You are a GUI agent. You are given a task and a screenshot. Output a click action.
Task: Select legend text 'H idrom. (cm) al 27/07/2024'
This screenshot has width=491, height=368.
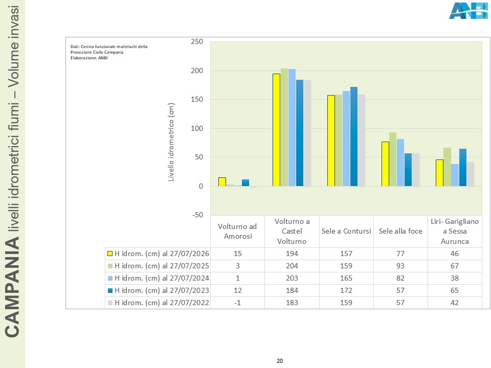[x=162, y=278]
